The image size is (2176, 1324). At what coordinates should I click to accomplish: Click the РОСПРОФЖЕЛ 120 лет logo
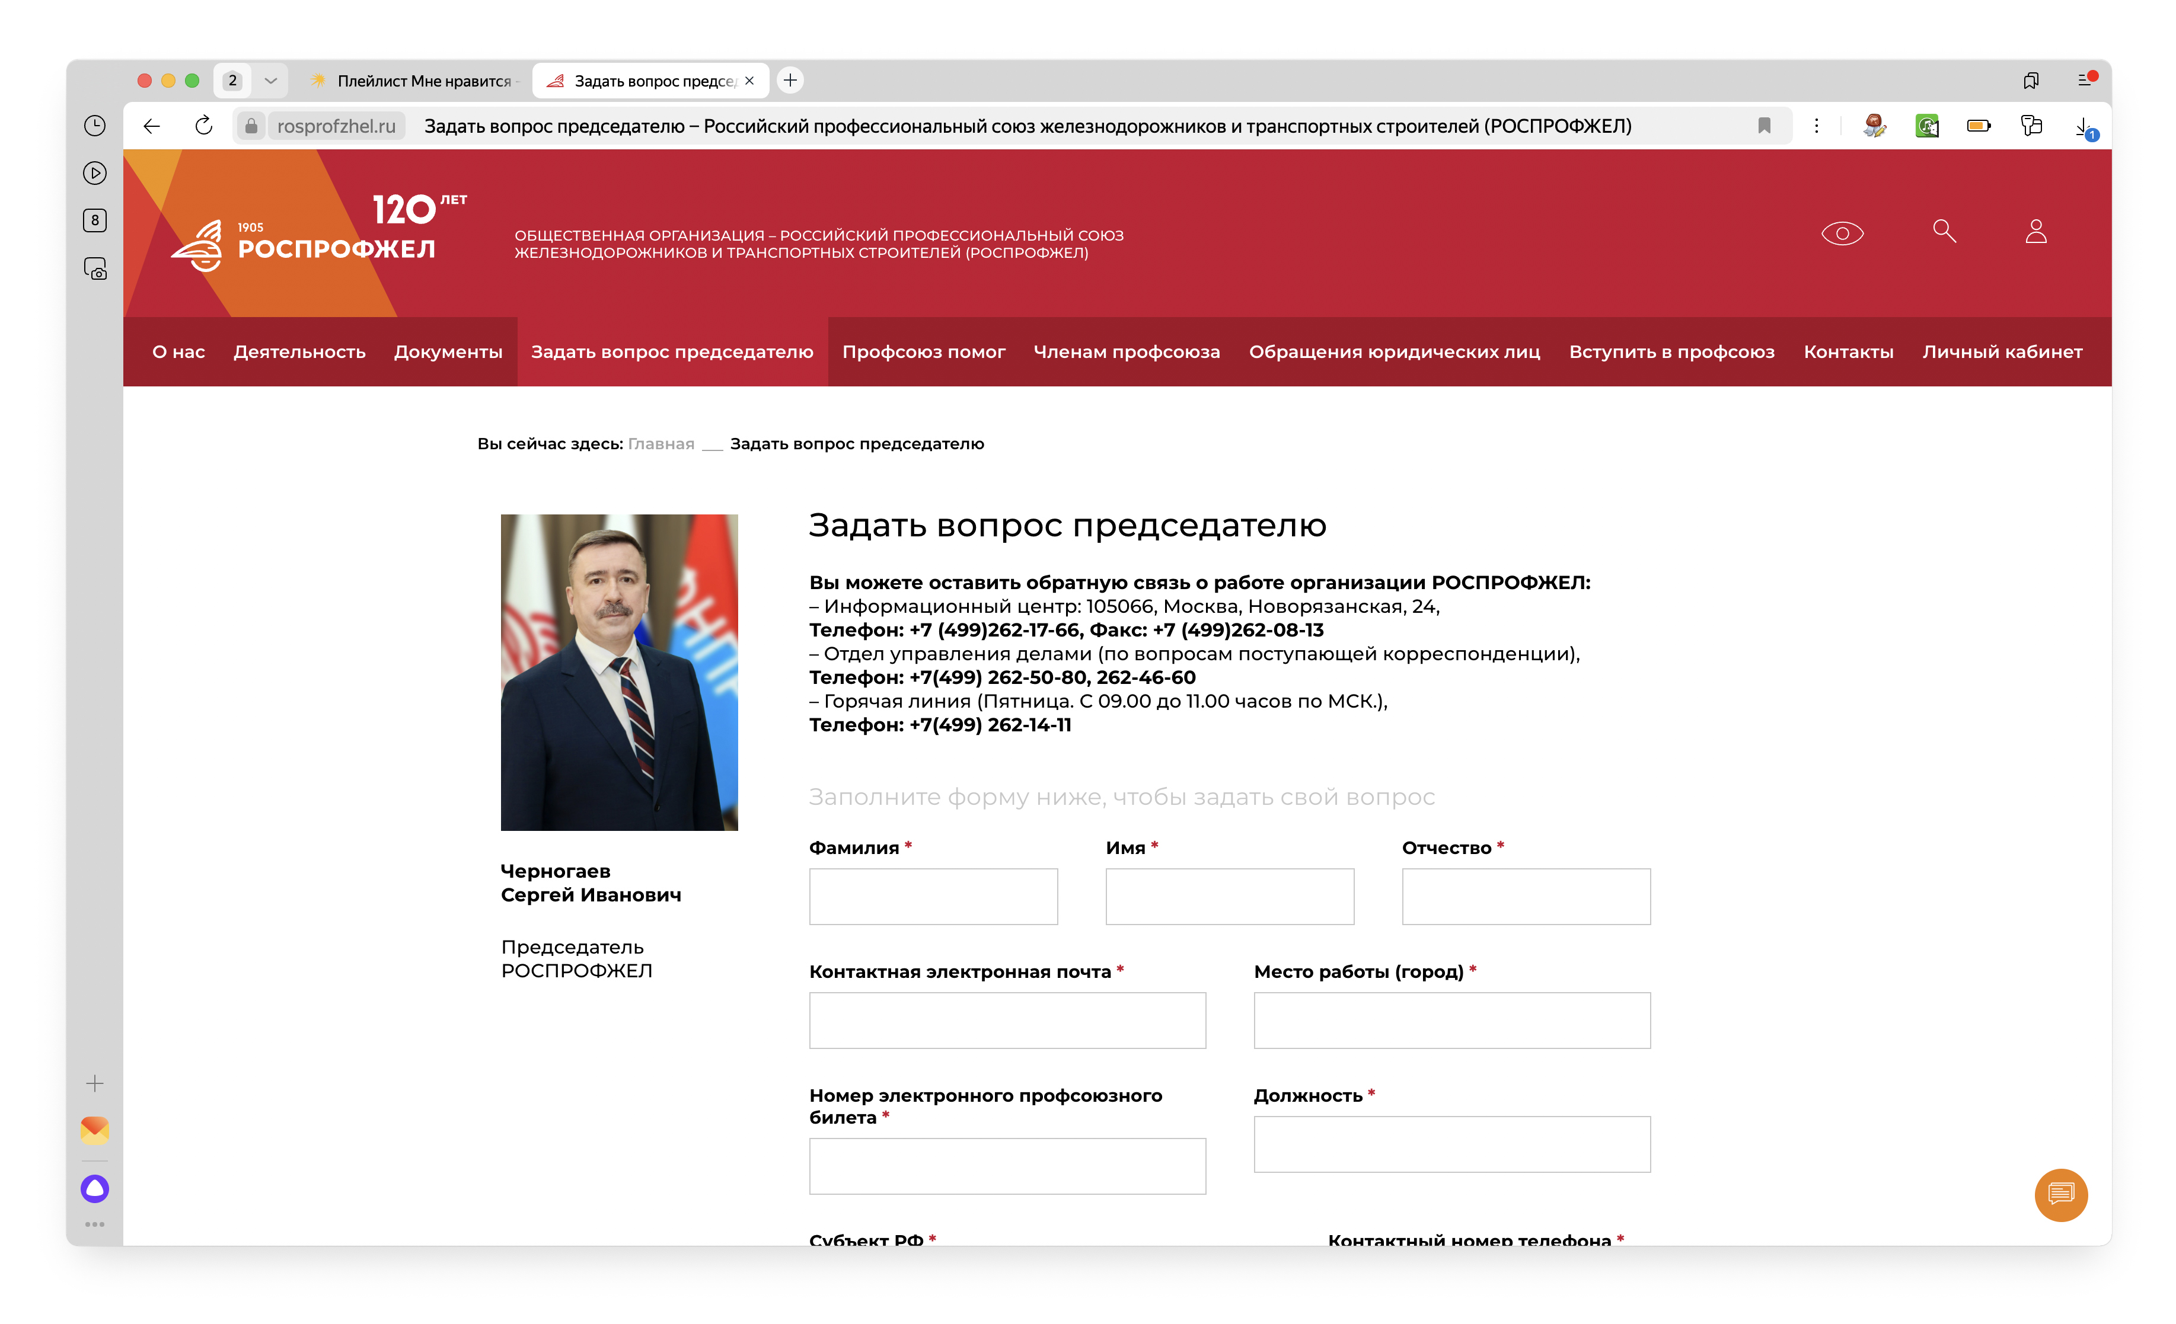(x=320, y=233)
